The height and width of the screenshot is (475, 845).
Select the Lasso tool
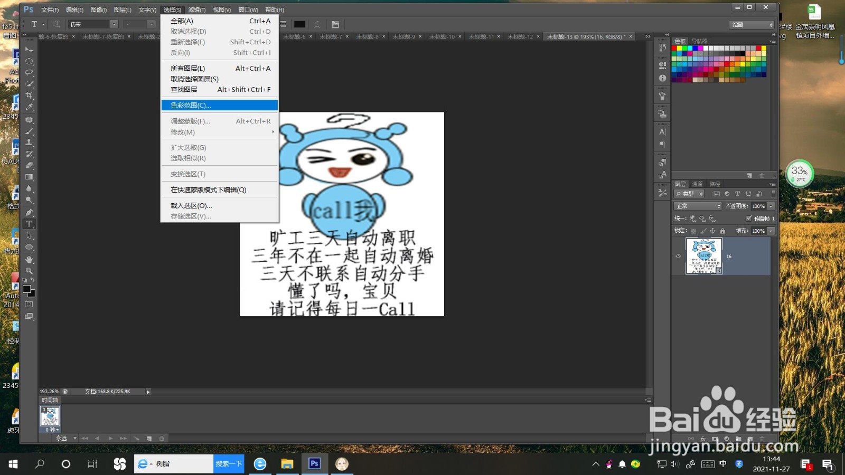pos(29,72)
